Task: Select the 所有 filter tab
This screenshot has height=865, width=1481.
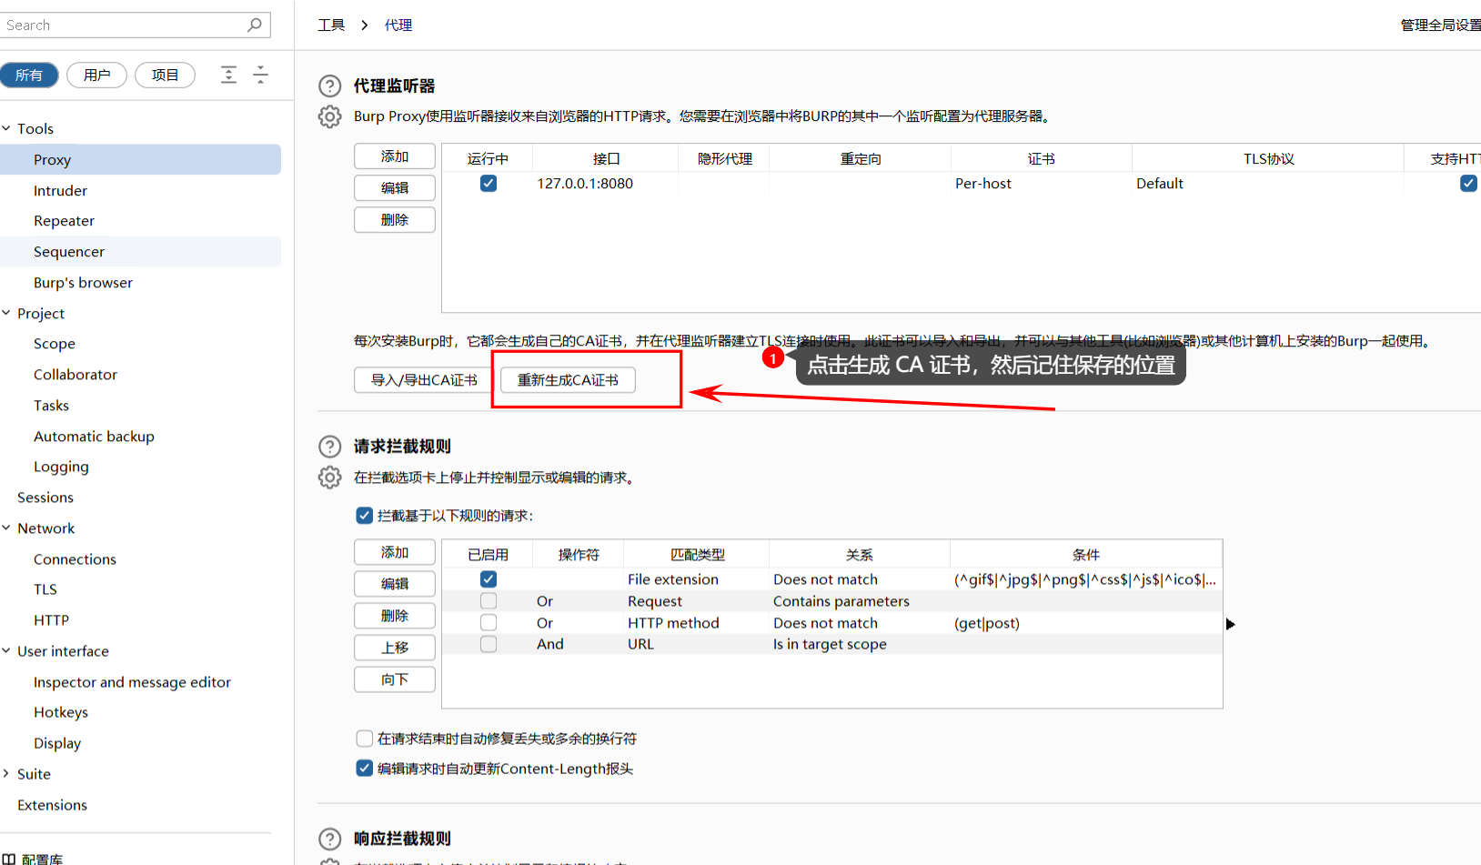Action: 29,75
